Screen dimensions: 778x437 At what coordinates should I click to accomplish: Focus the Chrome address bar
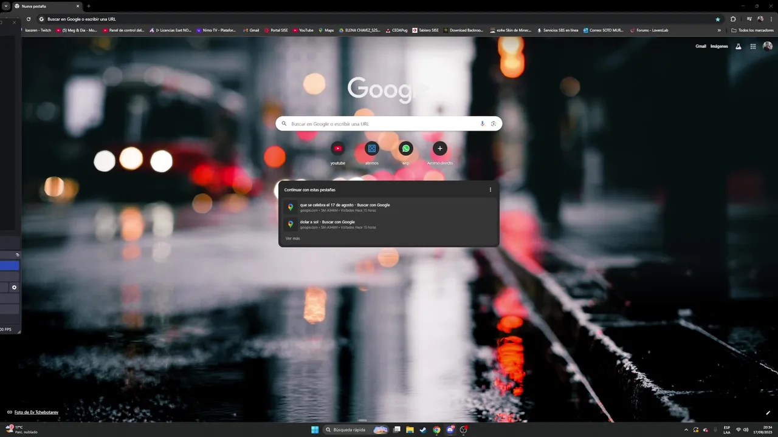[377, 19]
